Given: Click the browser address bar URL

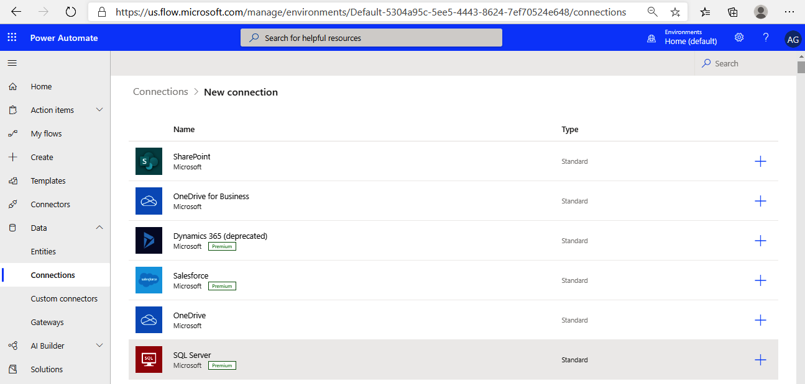Looking at the screenshot, I should 371,12.
